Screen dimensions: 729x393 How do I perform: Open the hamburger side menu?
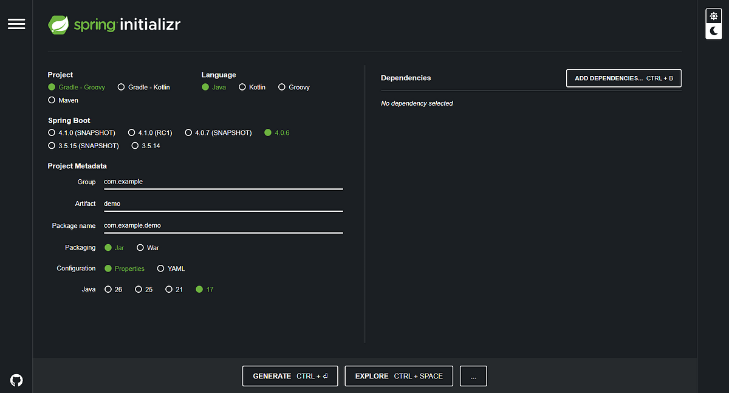point(16,24)
